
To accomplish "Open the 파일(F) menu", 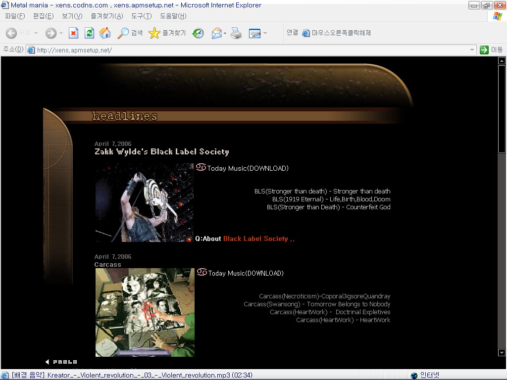I will (15, 16).
